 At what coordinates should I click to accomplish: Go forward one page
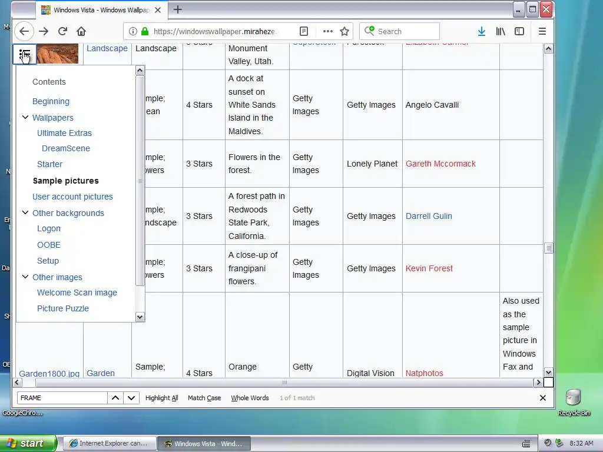coord(44,32)
